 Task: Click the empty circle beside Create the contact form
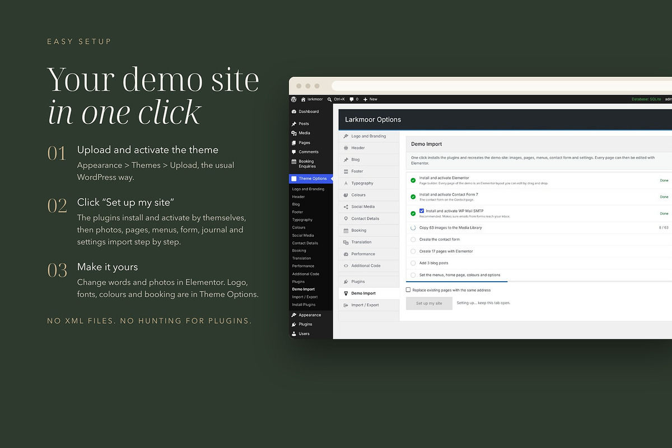coord(413,240)
